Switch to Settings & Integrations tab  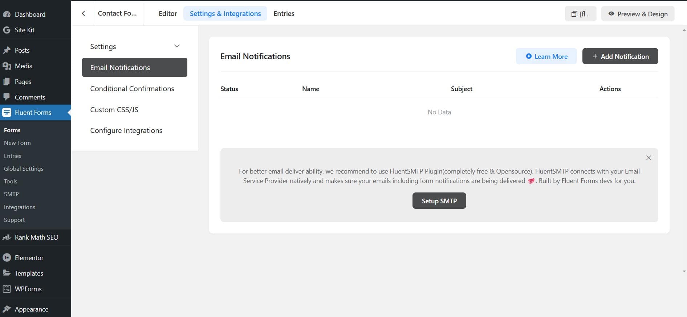click(225, 13)
